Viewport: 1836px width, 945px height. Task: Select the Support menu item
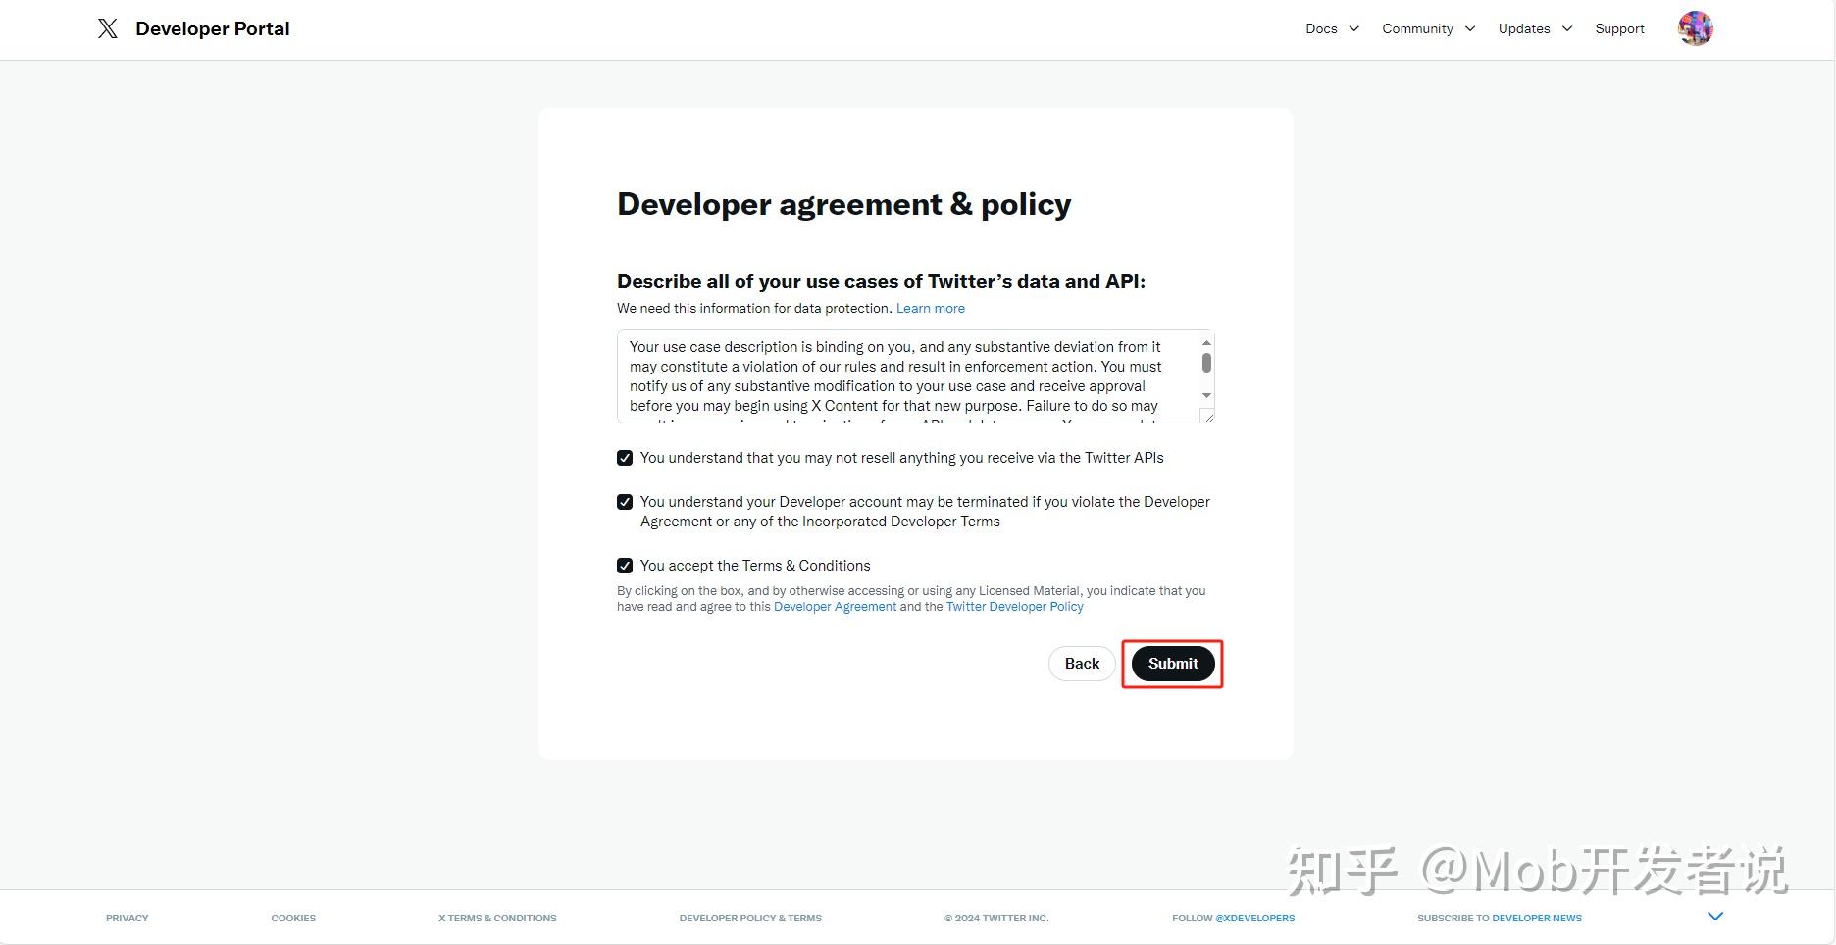click(1619, 28)
